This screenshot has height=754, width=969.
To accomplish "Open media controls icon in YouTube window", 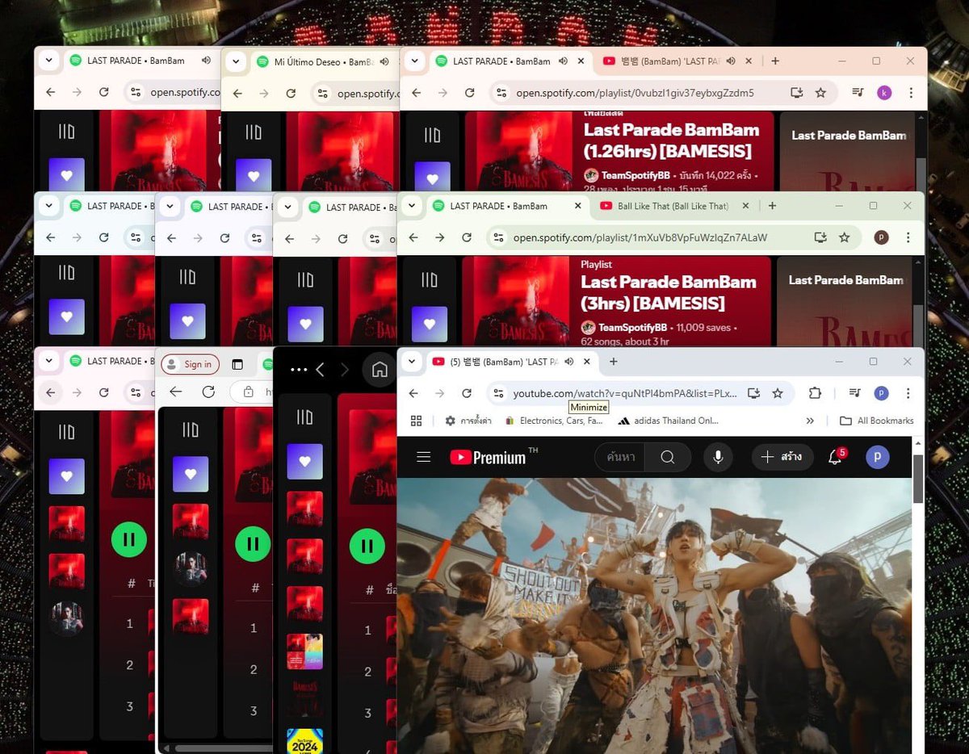I will 854,393.
